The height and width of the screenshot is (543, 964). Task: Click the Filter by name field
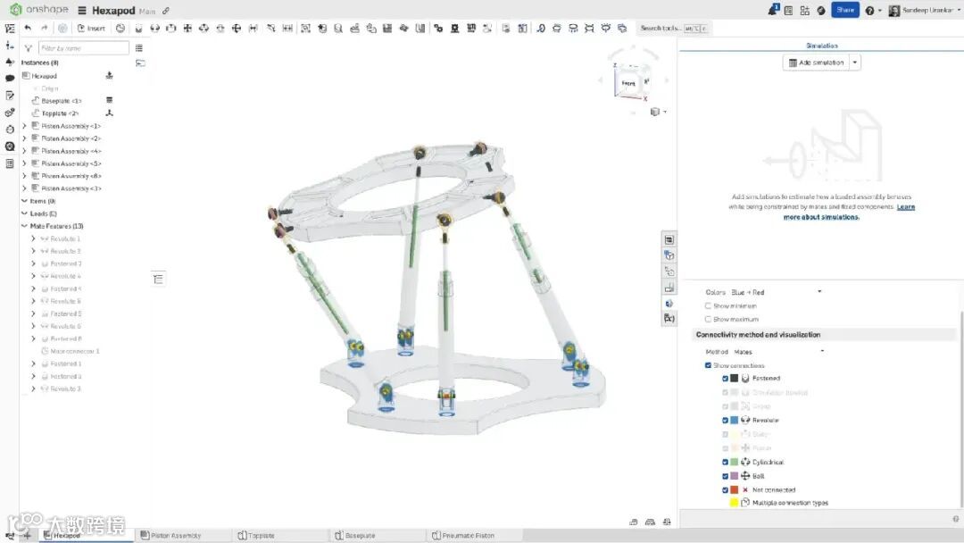pos(84,48)
